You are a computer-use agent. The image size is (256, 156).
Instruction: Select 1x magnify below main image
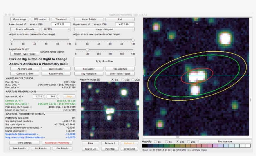(x=155, y=142)
